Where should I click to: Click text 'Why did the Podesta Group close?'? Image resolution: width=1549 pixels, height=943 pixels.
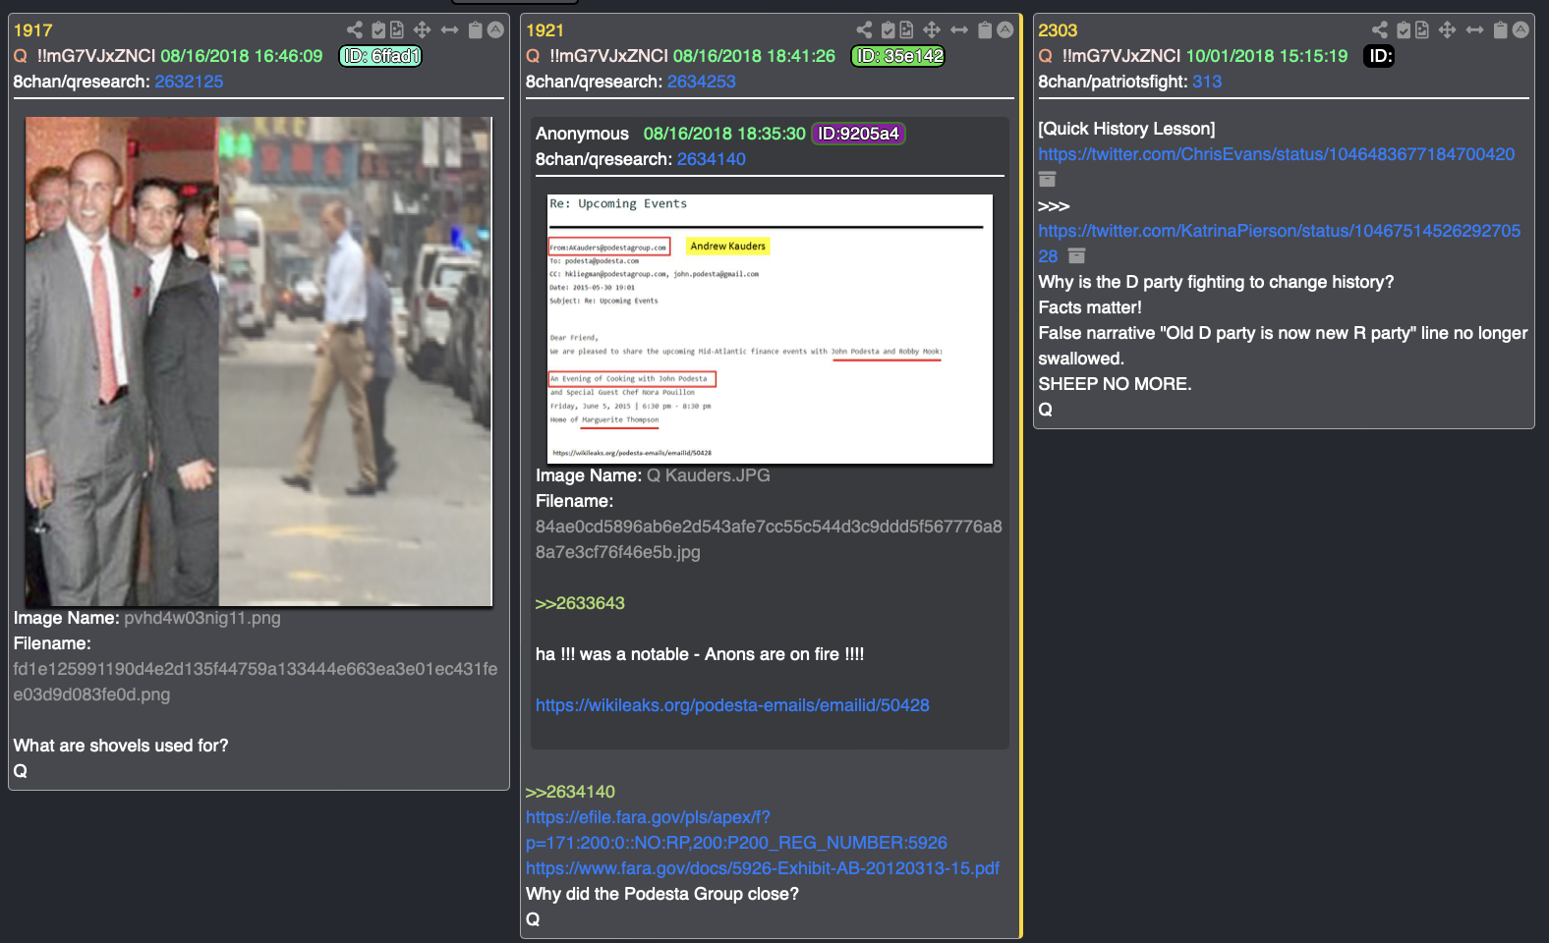(x=662, y=894)
